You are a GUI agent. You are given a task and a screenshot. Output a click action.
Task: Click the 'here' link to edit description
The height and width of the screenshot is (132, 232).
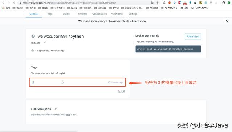(x=68, y=115)
